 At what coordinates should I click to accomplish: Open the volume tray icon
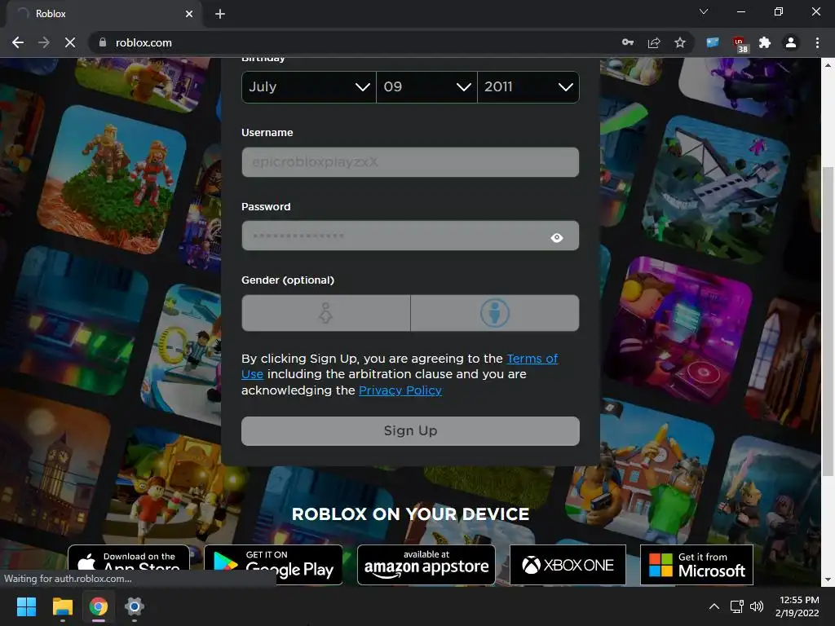756,606
